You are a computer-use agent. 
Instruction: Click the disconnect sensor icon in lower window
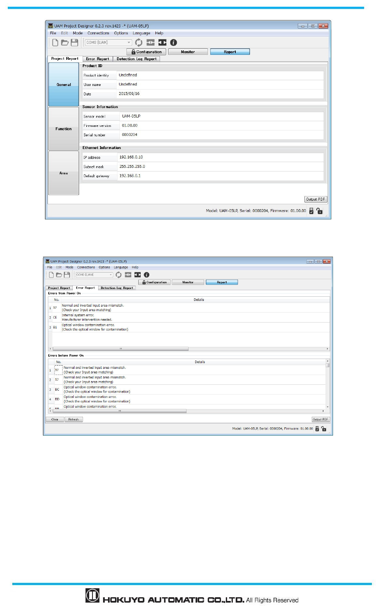[x=137, y=275]
